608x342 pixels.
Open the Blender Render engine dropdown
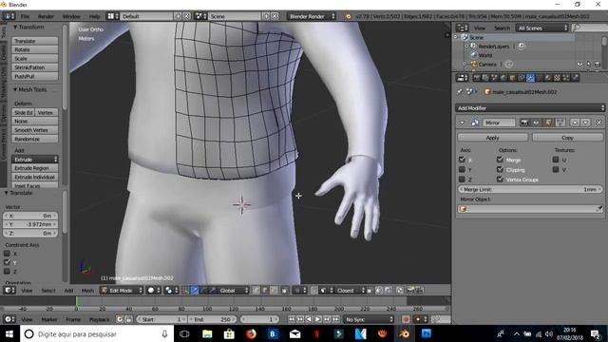312,16
